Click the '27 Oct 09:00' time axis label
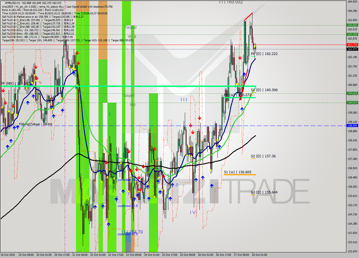This screenshot has width=359, height=258. coord(241,255)
